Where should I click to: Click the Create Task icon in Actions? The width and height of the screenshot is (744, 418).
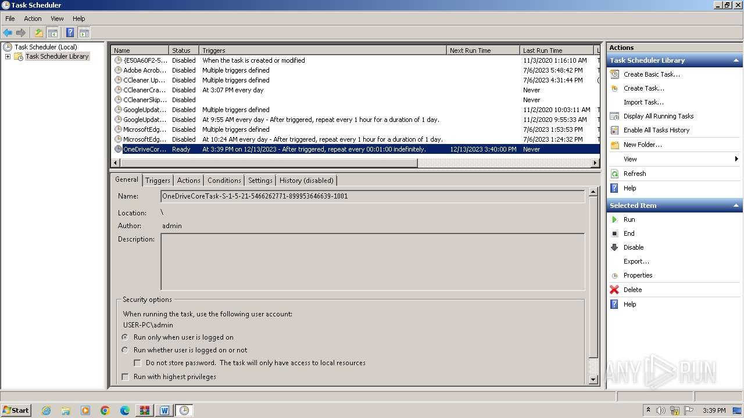[614, 88]
